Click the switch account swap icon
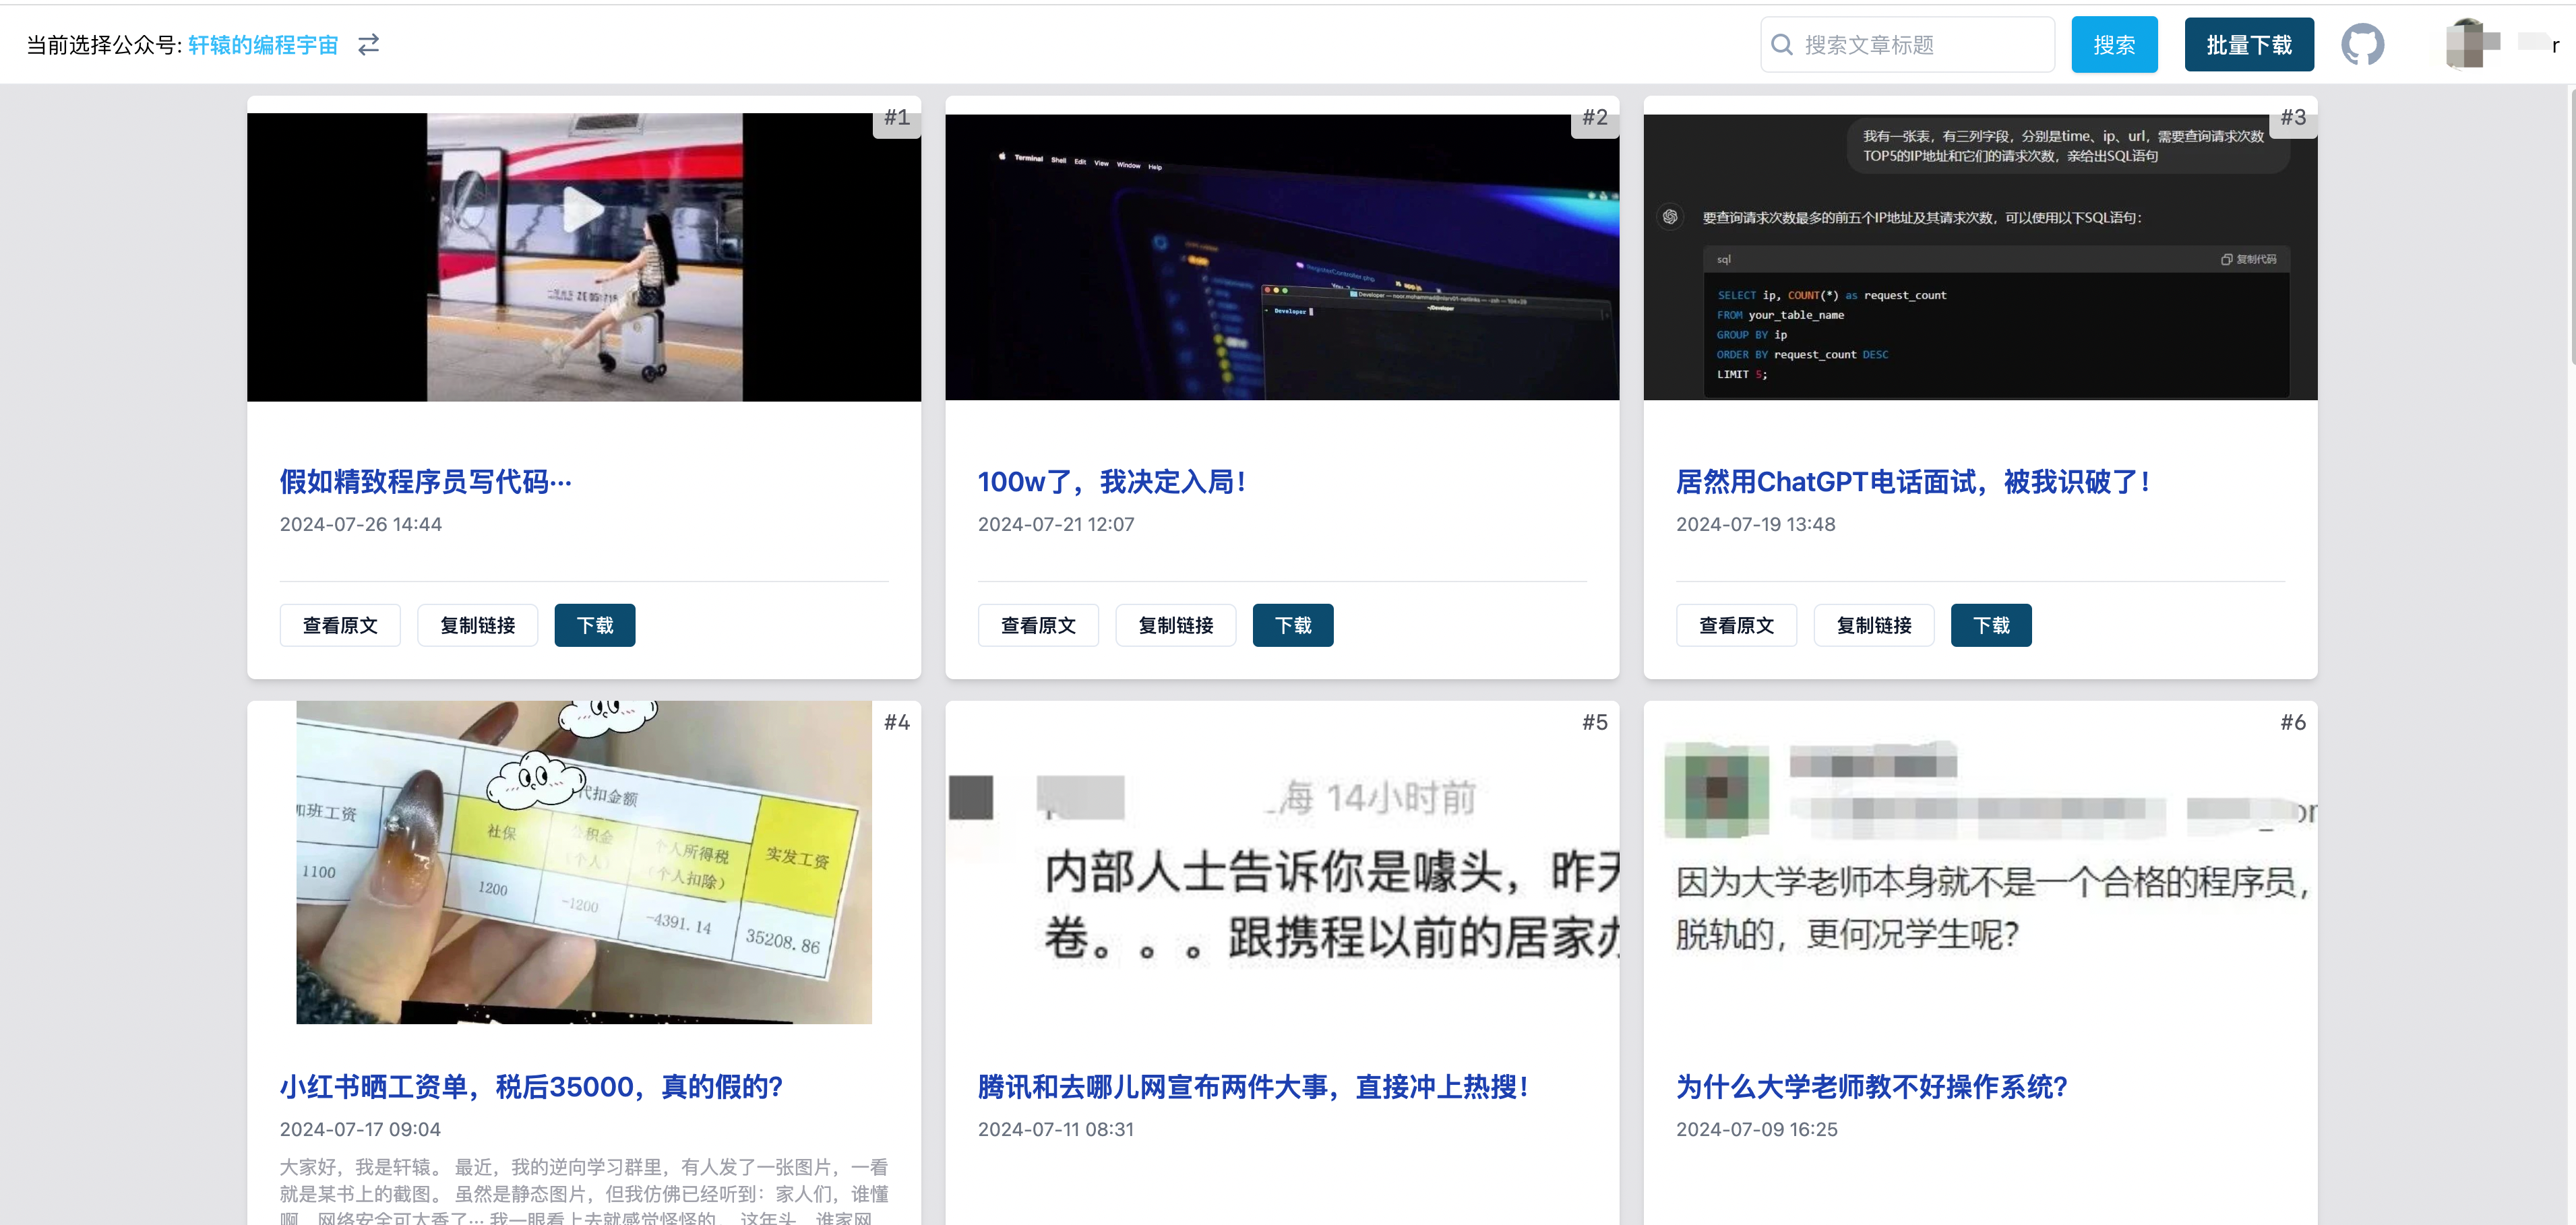 369,45
